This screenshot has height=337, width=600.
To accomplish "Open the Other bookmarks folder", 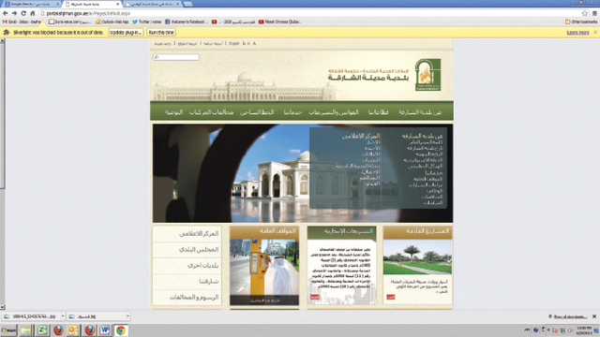I will (x=581, y=22).
